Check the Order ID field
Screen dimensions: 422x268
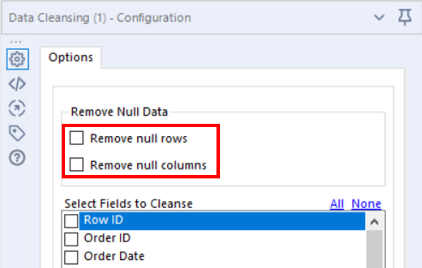coord(71,239)
